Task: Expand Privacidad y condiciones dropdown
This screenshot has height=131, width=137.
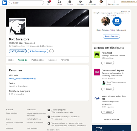Action: pos(15,123)
